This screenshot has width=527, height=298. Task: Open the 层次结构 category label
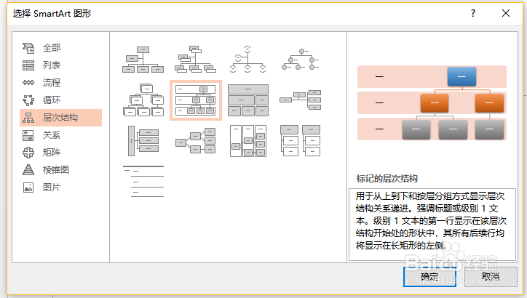tap(60, 118)
